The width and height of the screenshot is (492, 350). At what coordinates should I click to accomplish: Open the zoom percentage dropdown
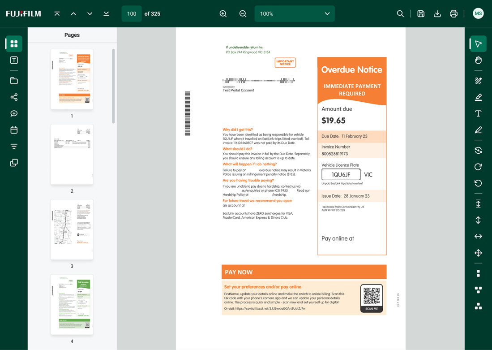tap(295, 13)
